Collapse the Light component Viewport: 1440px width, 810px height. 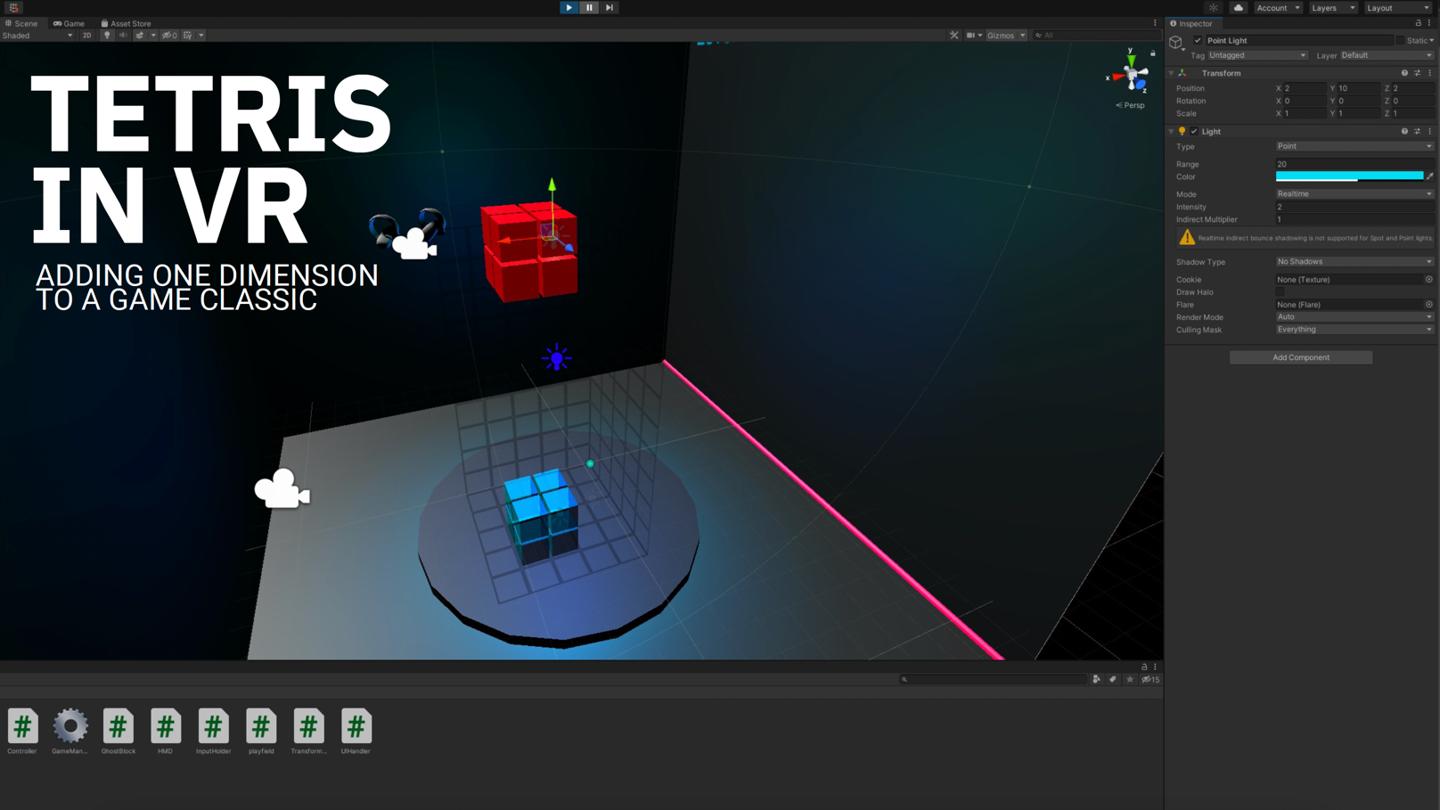(x=1171, y=131)
